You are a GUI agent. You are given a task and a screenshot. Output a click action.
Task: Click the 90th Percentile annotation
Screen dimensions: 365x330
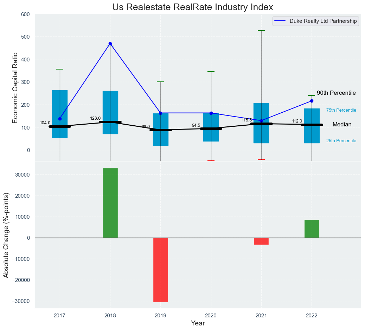click(336, 93)
